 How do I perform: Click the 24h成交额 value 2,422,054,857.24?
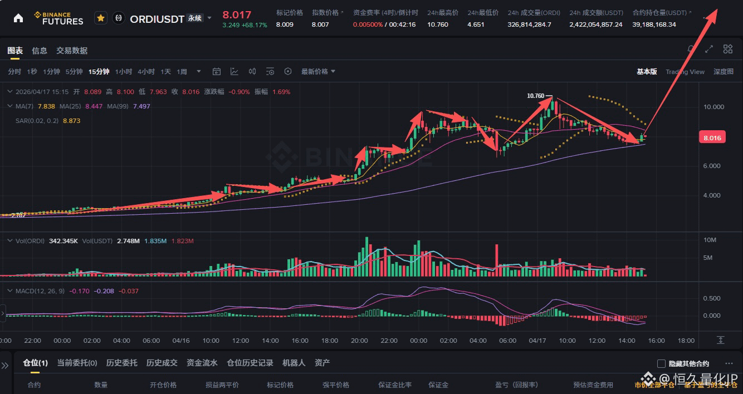(x=596, y=24)
